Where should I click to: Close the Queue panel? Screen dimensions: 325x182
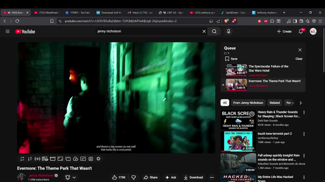click(x=300, y=50)
